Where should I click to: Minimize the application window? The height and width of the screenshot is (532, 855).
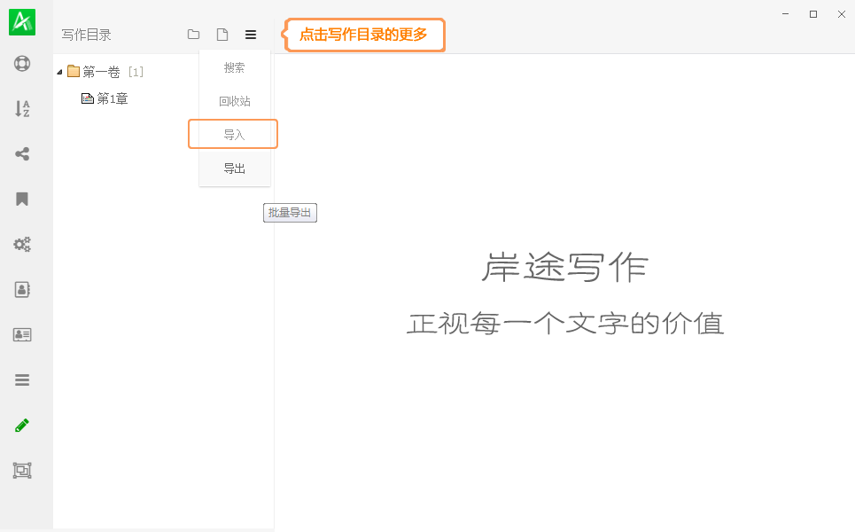click(x=785, y=14)
